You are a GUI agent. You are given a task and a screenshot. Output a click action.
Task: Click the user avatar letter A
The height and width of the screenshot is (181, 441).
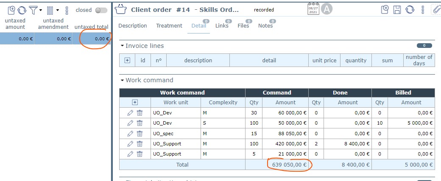pyautogui.click(x=327, y=9)
